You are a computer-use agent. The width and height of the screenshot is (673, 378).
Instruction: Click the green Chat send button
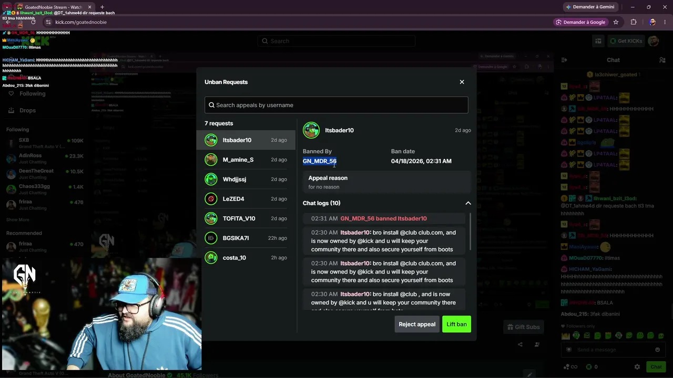(x=656, y=367)
